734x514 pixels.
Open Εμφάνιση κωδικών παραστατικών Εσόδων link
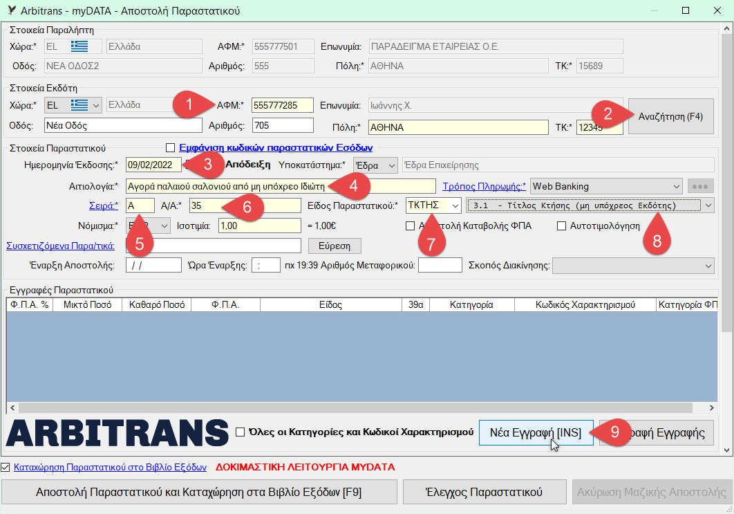coord(276,148)
